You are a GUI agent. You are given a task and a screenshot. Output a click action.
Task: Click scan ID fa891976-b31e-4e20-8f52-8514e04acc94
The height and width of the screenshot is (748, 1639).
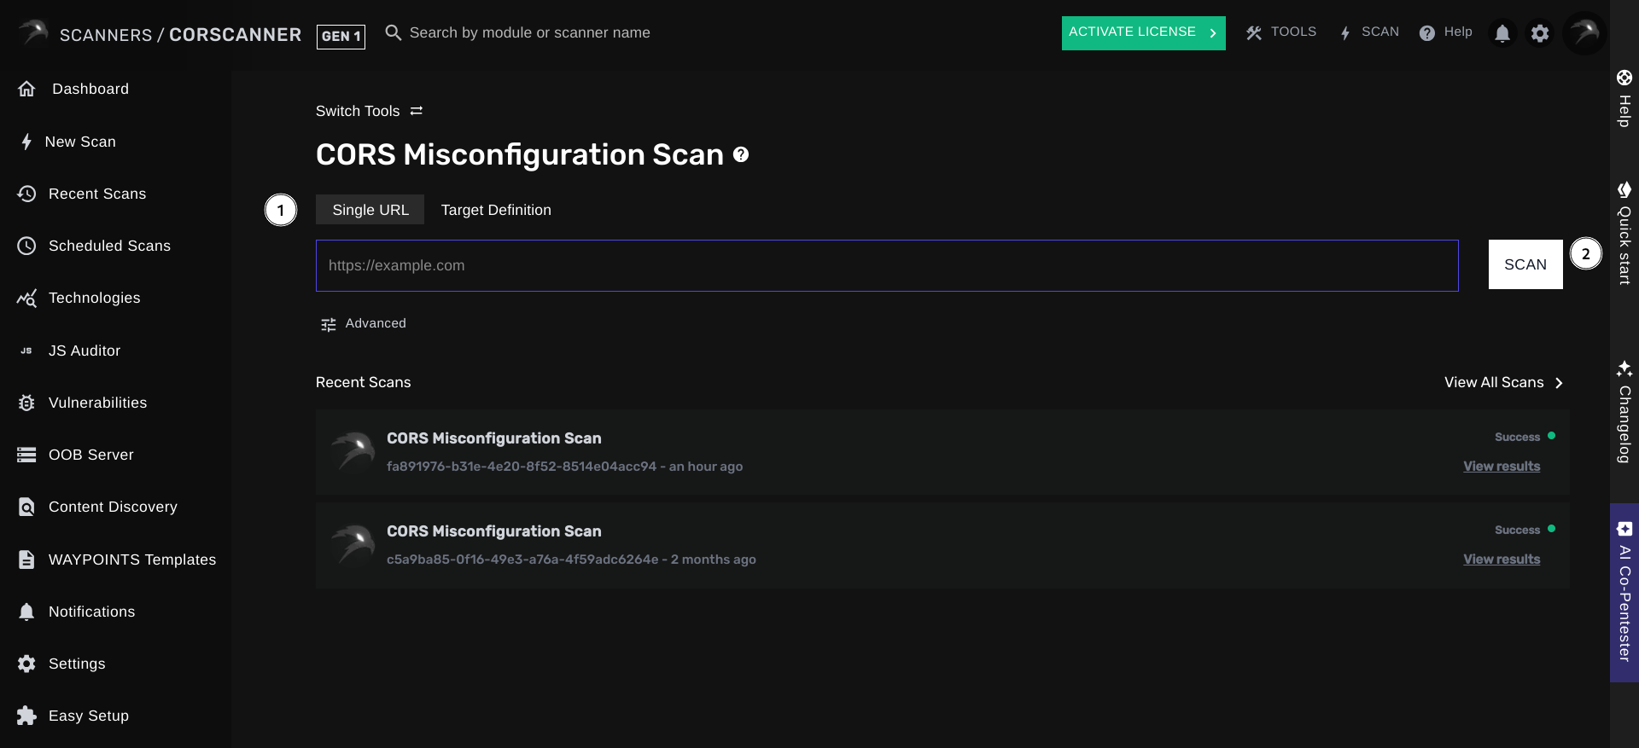point(522,466)
